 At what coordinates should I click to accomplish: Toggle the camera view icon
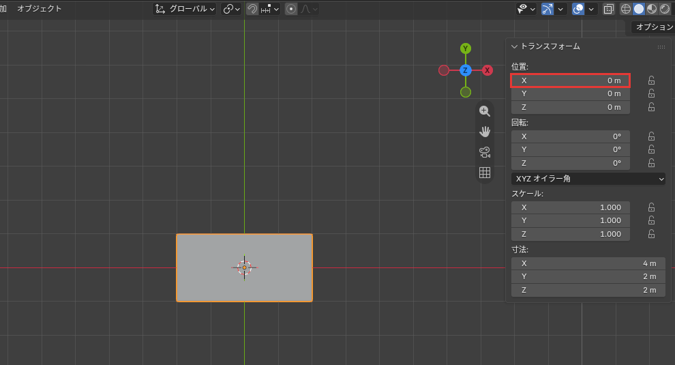pos(485,152)
